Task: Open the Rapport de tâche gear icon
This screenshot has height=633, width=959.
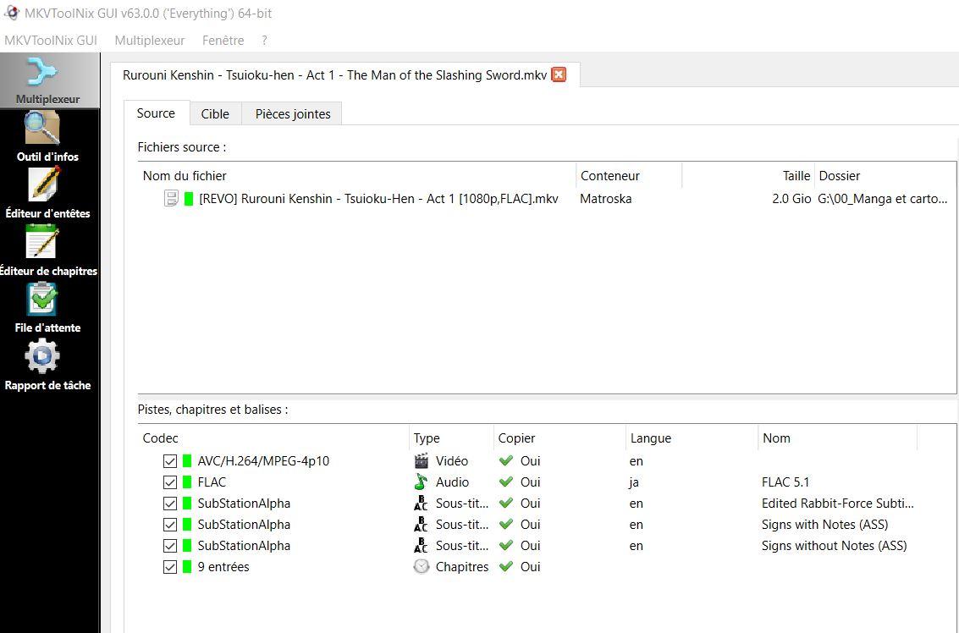Action: point(42,356)
